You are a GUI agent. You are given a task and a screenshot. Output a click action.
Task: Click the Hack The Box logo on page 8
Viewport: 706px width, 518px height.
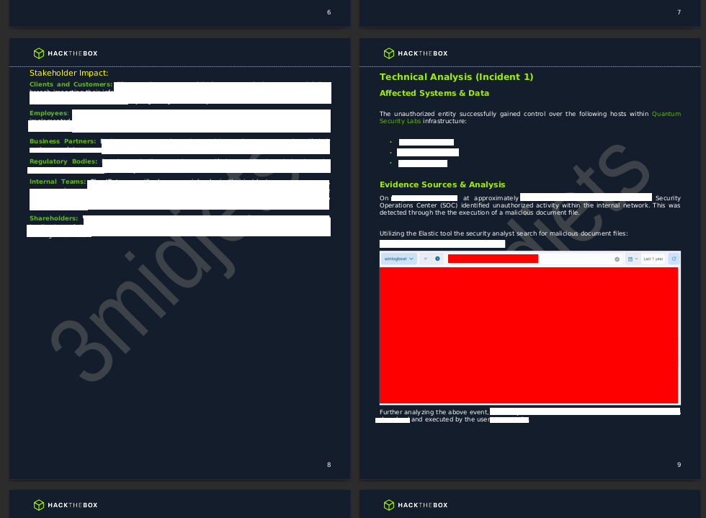click(66, 53)
